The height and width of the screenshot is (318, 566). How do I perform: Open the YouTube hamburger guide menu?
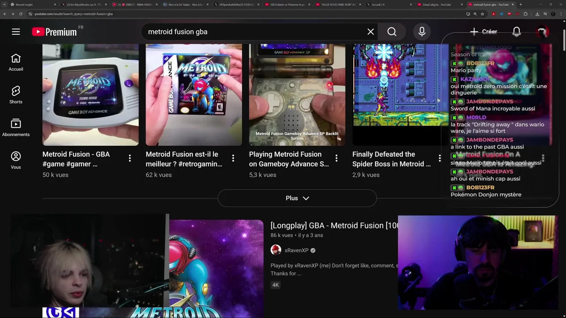16,32
